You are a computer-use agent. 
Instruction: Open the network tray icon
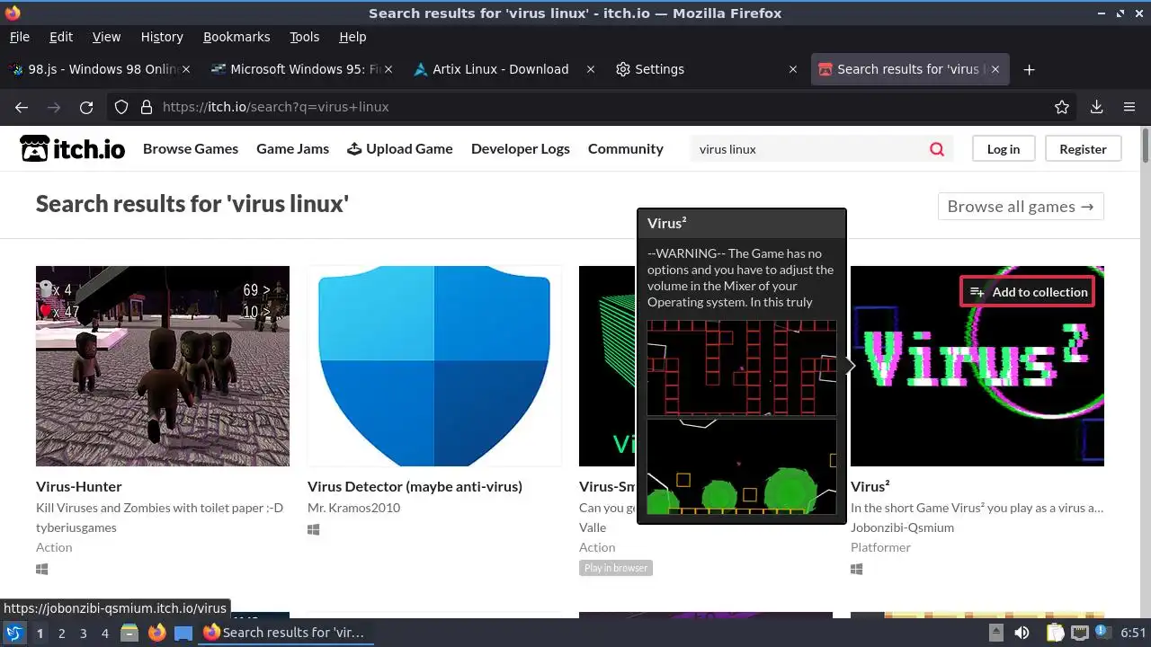pyautogui.click(x=1079, y=633)
